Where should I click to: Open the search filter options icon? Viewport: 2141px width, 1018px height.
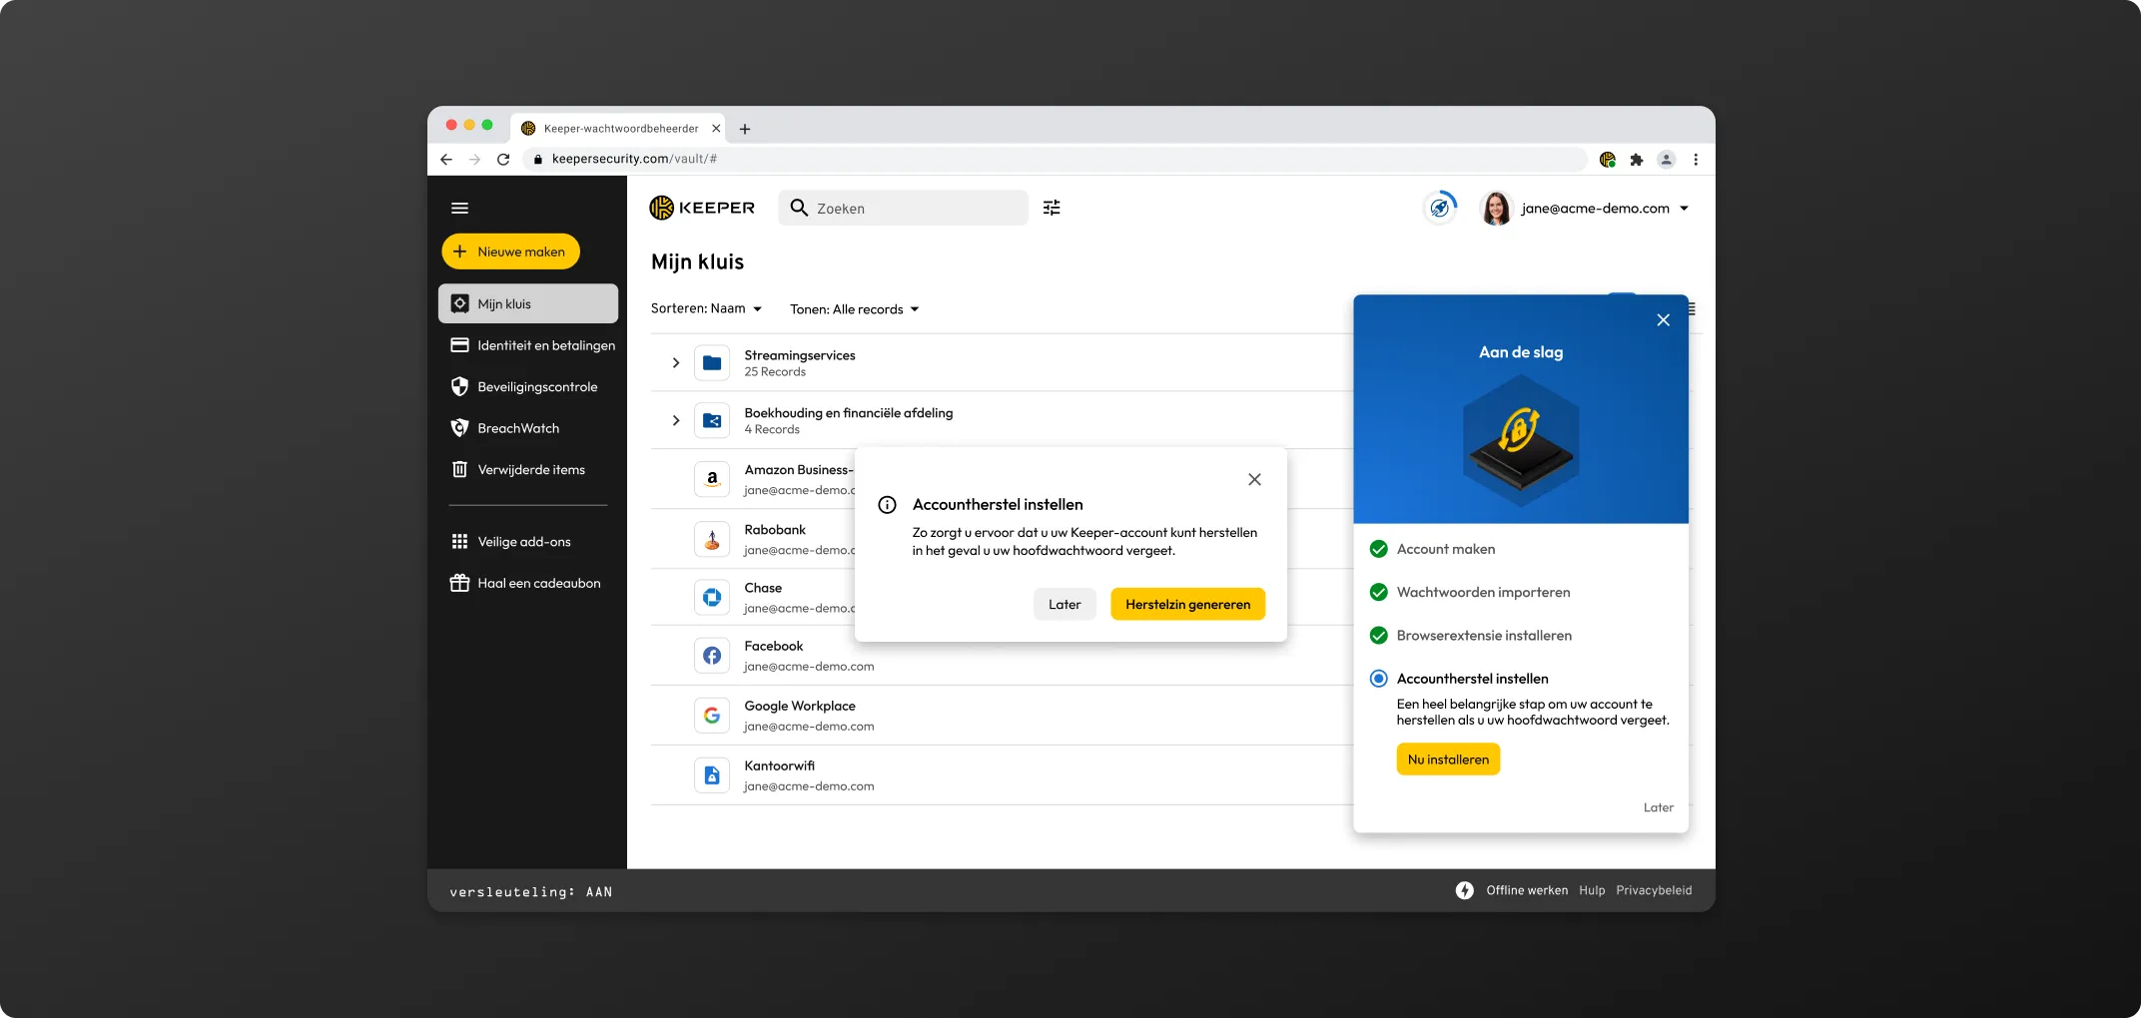(1052, 208)
